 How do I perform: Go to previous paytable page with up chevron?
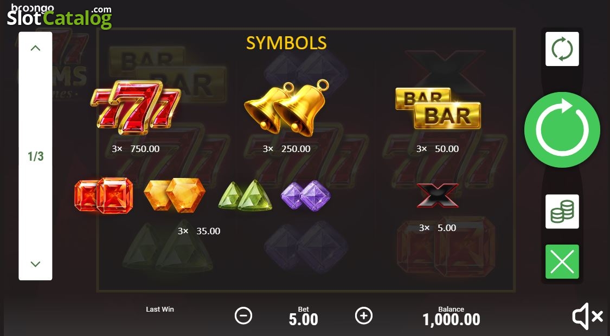pos(35,48)
